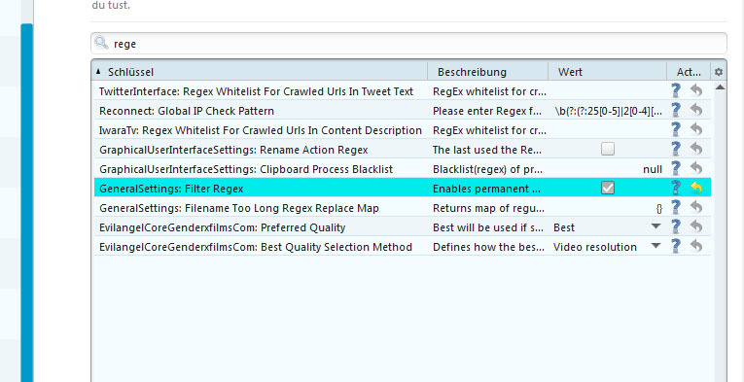Viewport: 744px width, 382px height.
Task: Edit Global IP Check Pattern value cell
Action: (608, 111)
